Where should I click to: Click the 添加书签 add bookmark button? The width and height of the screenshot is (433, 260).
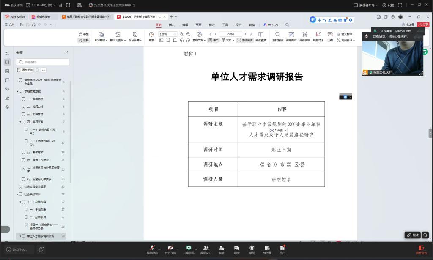pos(25,70)
